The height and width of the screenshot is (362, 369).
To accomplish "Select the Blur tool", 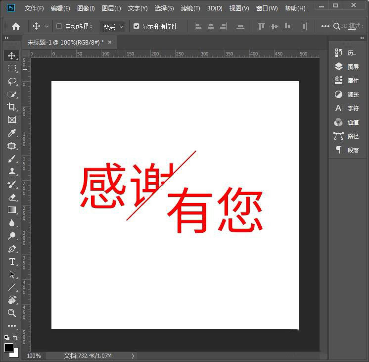I will pos(11,223).
